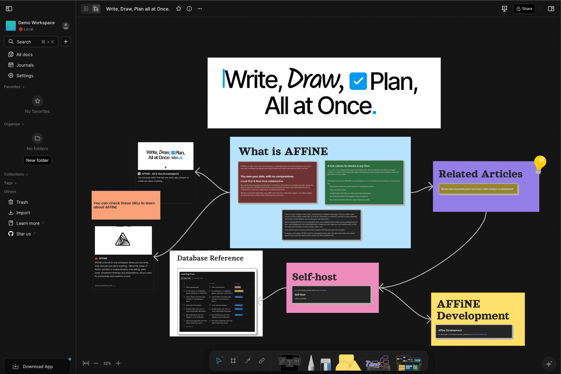
Task: Click the 32% zoom level indicator
Action: [107, 363]
